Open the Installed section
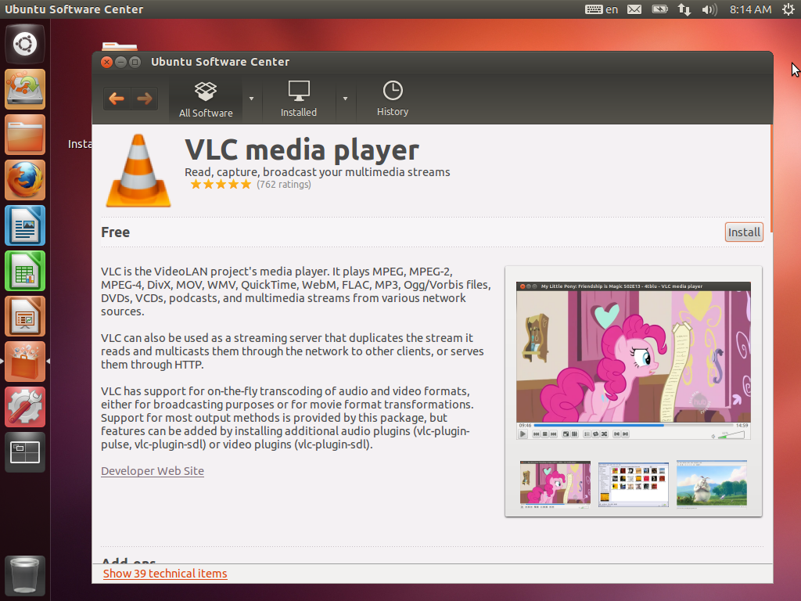The width and height of the screenshot is (801, 601). (x=299, y=99)
